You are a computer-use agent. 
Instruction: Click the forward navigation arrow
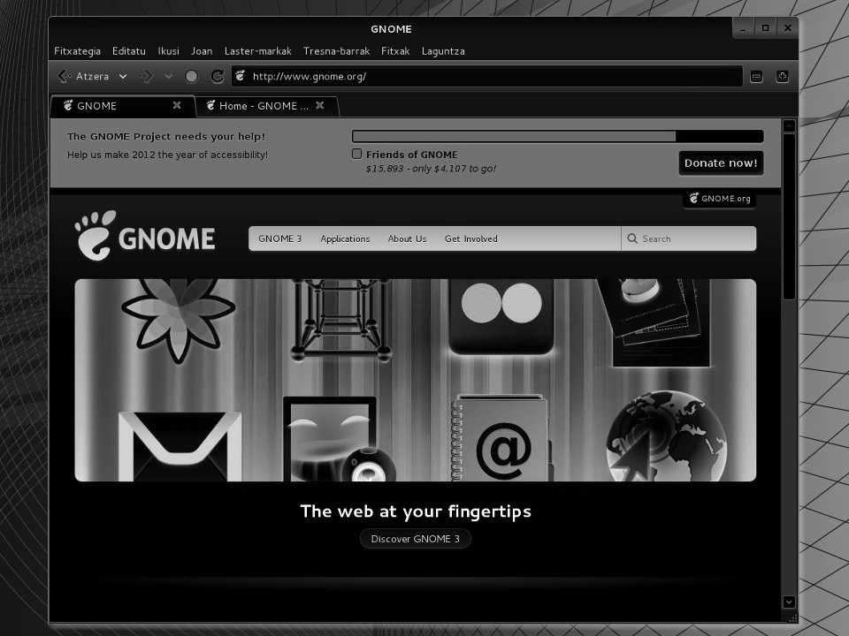(147, 76)
